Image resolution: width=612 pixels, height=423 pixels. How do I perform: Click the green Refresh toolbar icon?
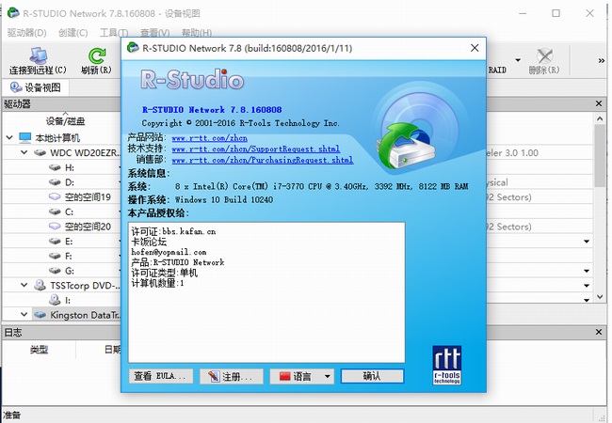tap(96, 56)
